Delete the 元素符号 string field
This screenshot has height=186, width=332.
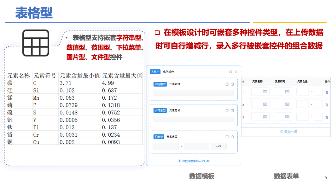click(233, 110)
